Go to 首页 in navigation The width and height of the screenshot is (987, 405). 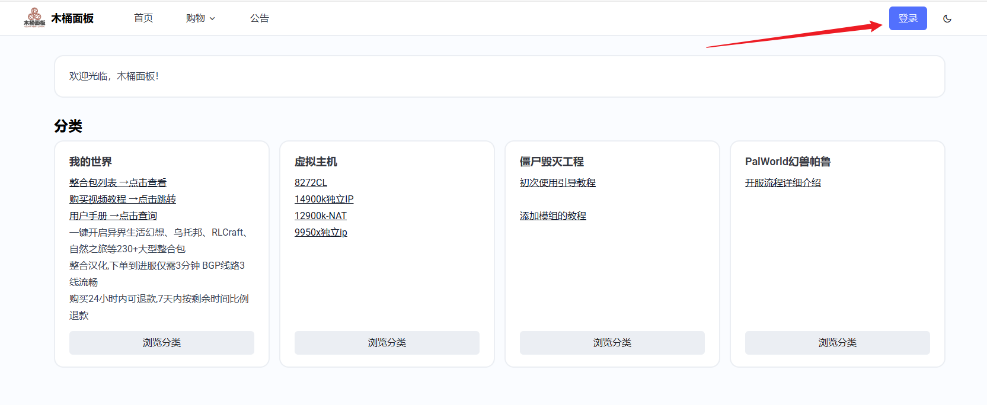pos(143,18)
